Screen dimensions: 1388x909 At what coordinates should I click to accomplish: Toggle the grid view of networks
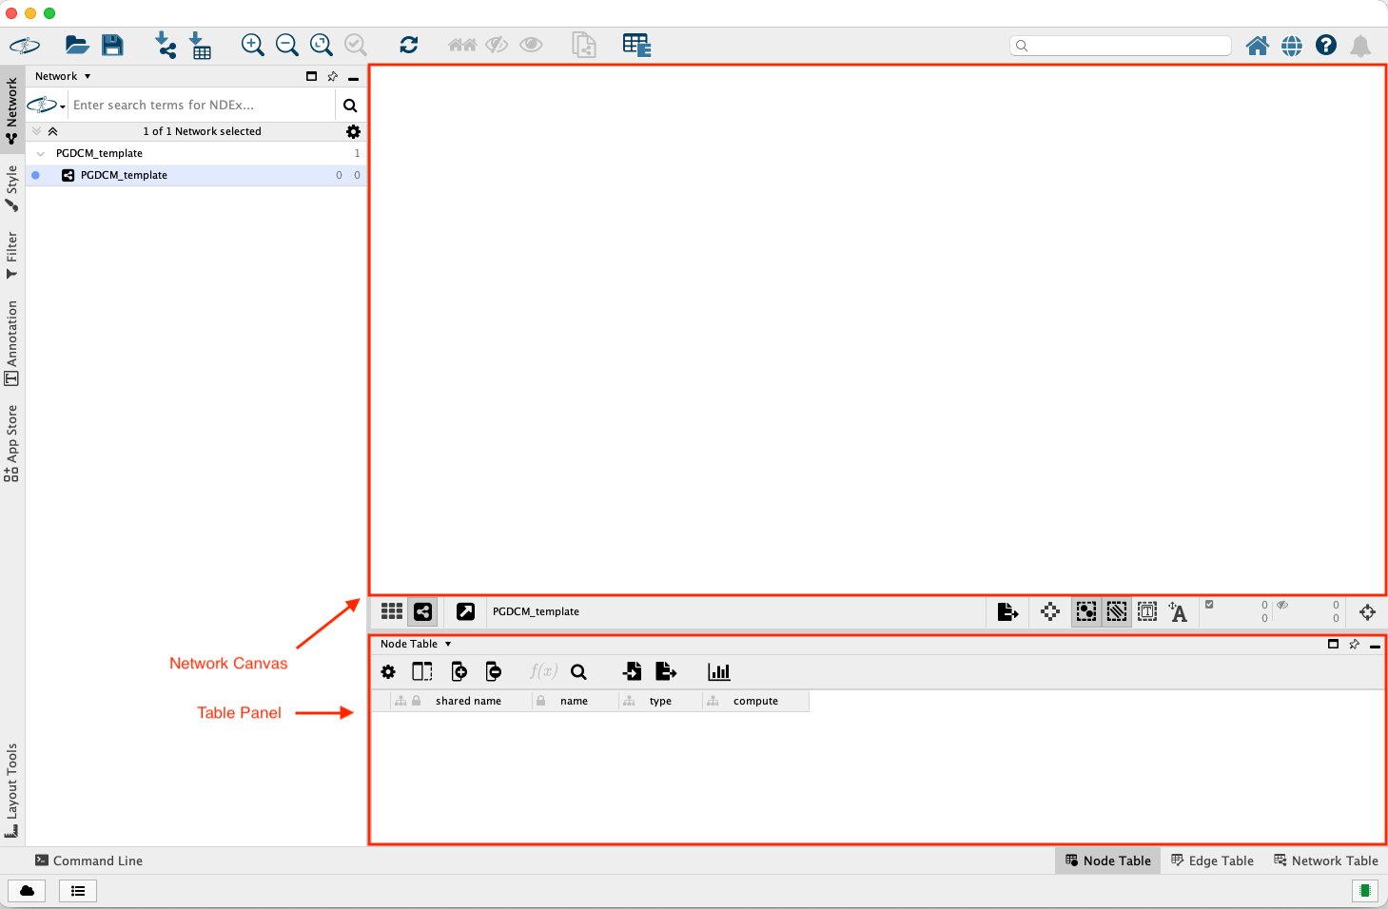coord(391,611)
